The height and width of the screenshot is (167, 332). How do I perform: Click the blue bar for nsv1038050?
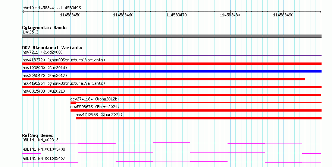172,71
